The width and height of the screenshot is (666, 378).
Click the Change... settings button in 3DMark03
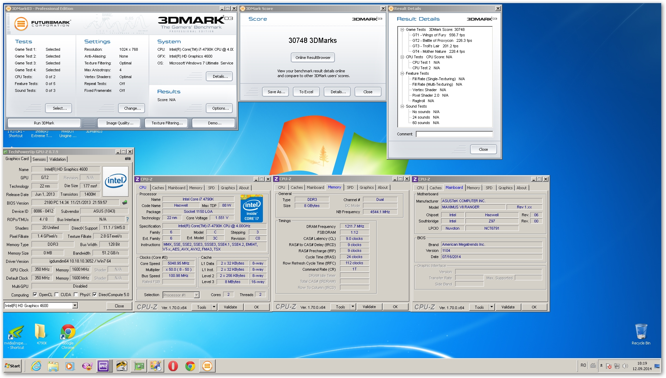[132, 108]
